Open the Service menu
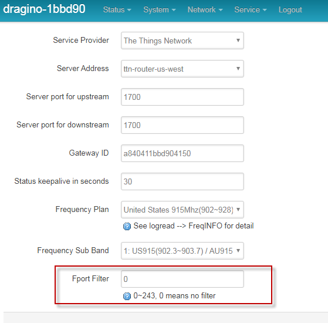 (251, 9)
